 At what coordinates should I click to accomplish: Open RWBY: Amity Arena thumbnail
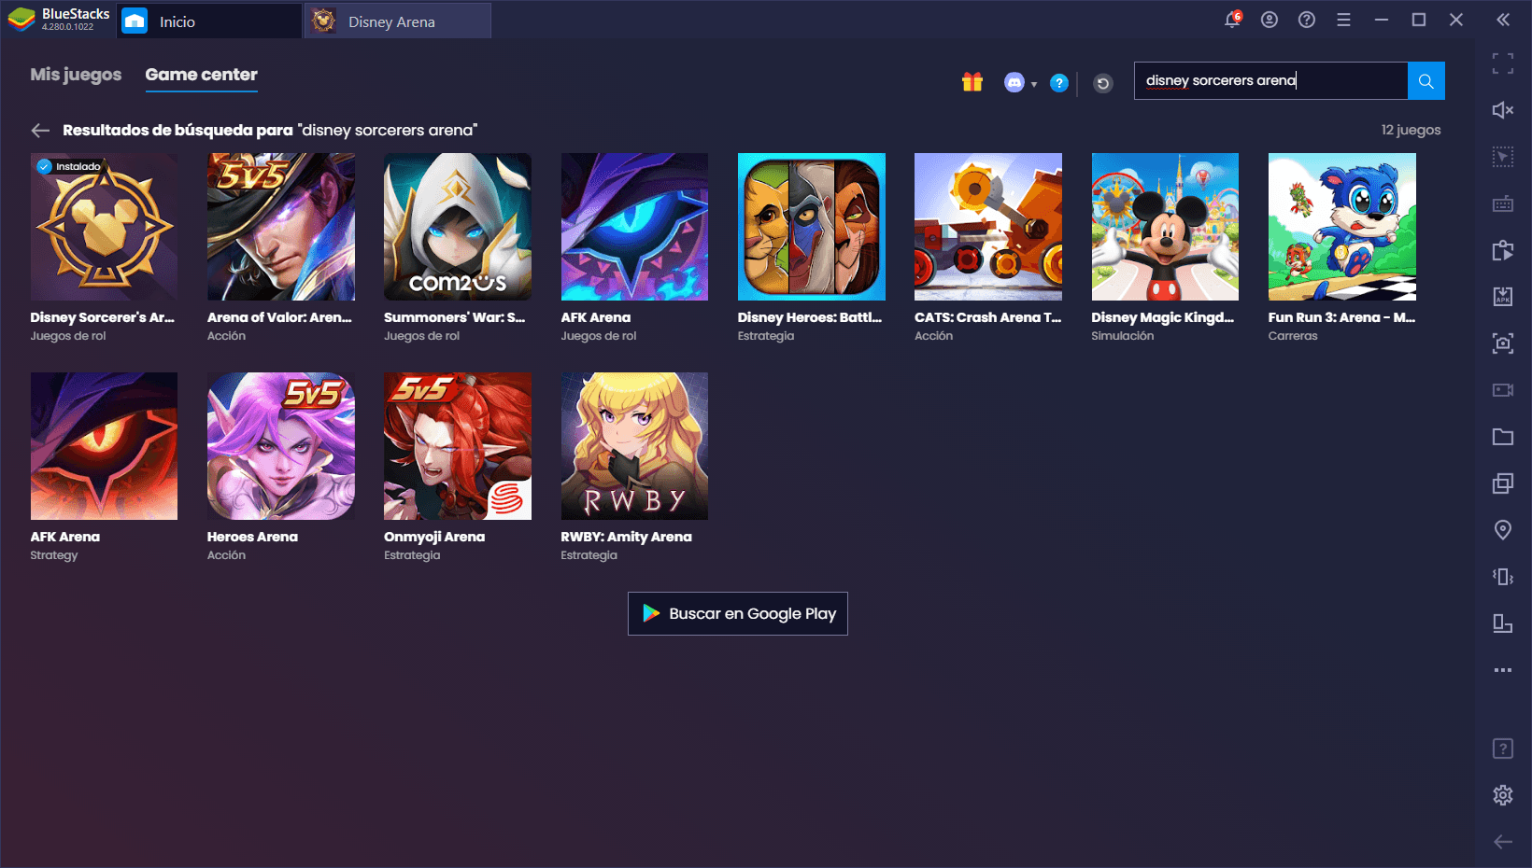(634, 446)
